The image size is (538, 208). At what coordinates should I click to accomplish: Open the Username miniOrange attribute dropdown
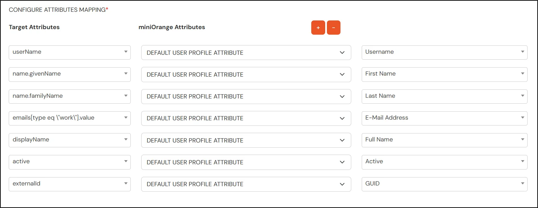(444, 52)
